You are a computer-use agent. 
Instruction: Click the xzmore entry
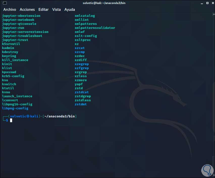click(81, 80)
